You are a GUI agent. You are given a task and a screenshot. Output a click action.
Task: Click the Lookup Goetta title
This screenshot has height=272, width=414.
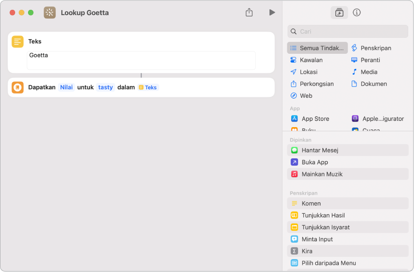click(x=85, y=12)
